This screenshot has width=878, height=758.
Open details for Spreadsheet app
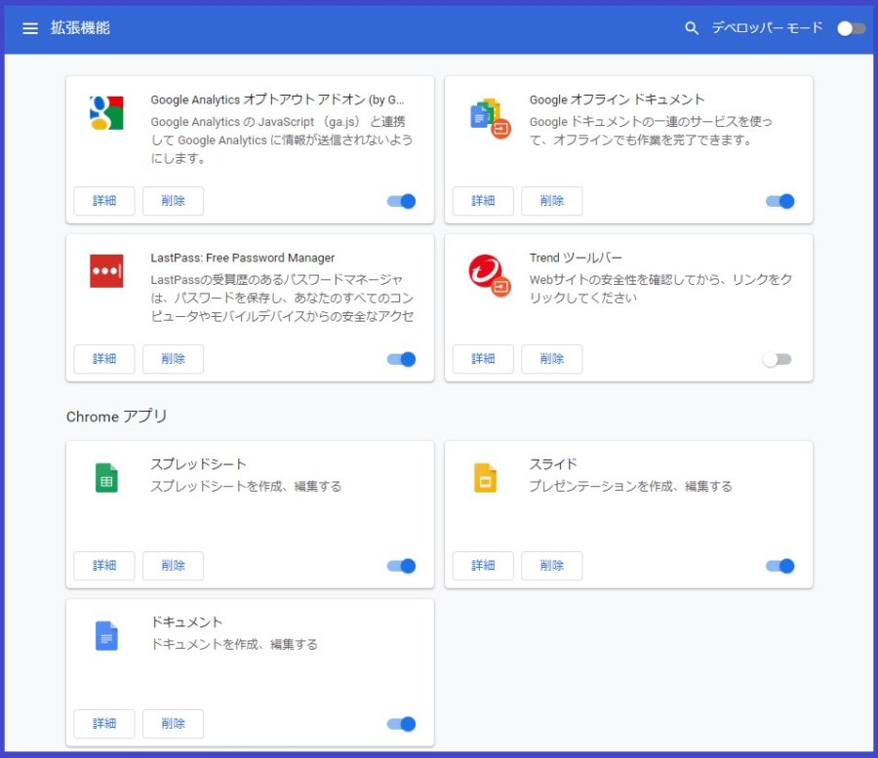coord(104,566)
